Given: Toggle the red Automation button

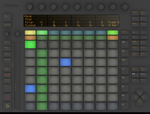Looking at the screenshot, I should 7,75.
